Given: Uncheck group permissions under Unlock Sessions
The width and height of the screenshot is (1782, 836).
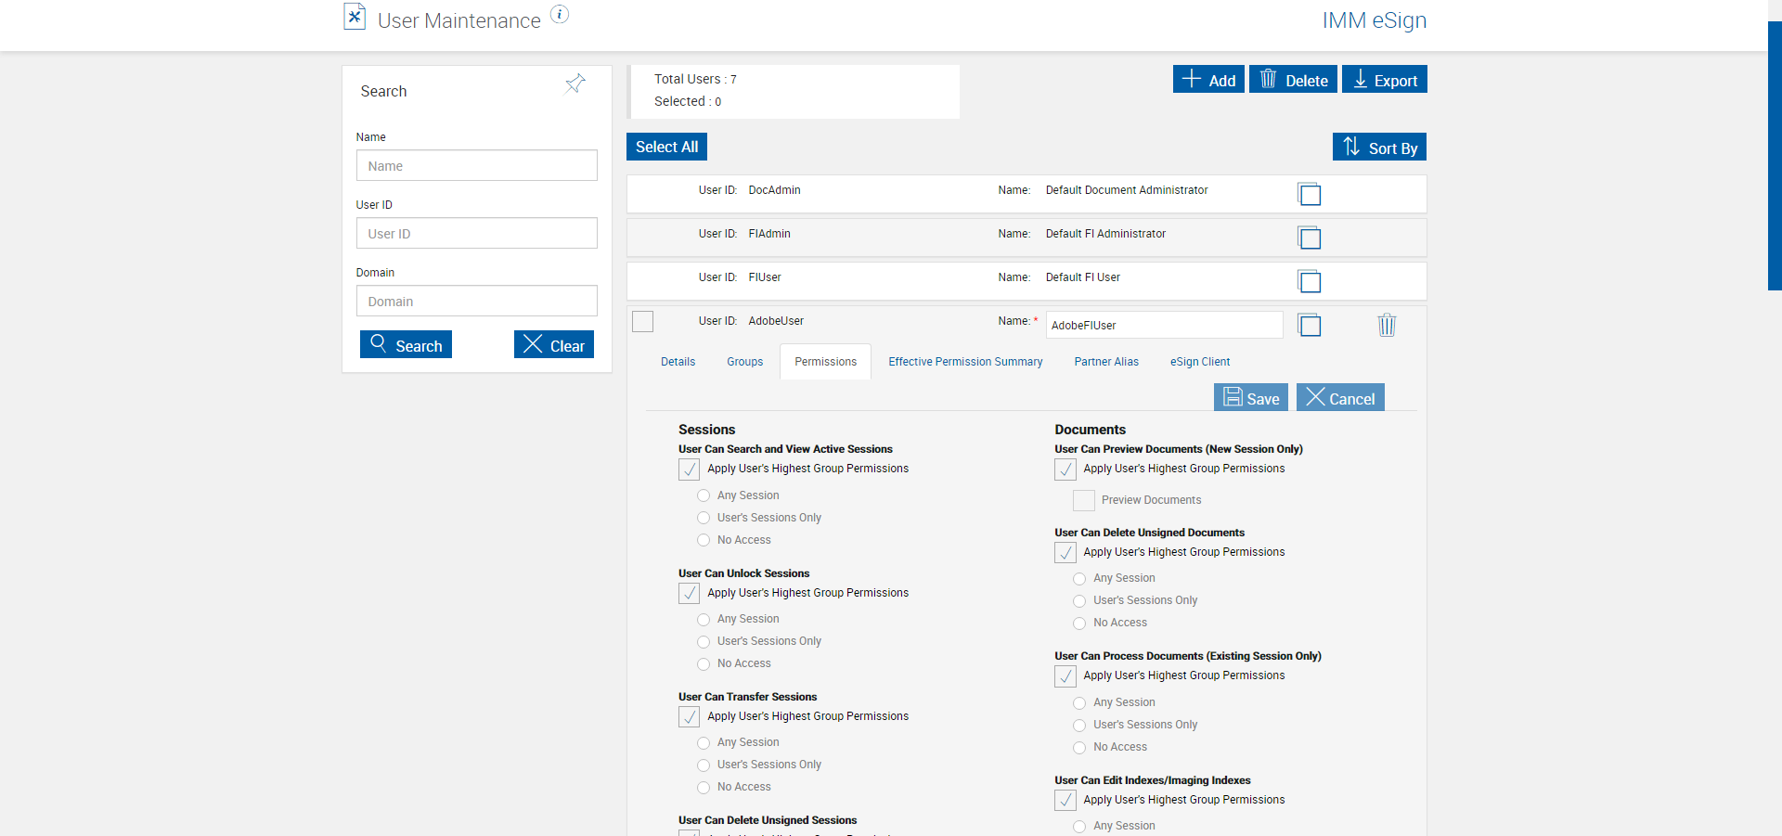Looking at the screenshot, I should (690, 593).
